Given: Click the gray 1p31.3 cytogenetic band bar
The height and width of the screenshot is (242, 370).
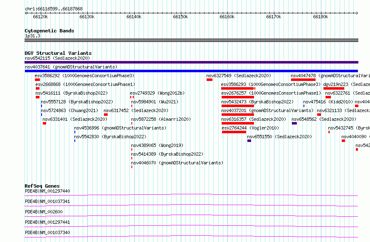Looking at the screenshot, I should coord(191,40).
